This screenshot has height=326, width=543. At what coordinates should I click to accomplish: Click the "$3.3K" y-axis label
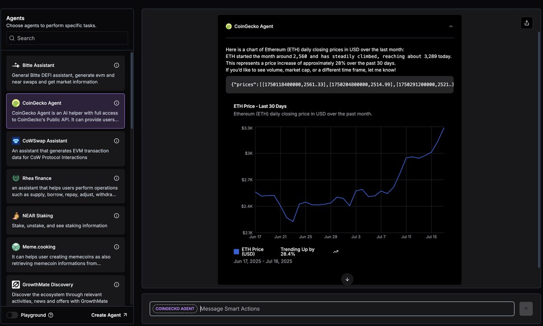click(x=247, y=128)
